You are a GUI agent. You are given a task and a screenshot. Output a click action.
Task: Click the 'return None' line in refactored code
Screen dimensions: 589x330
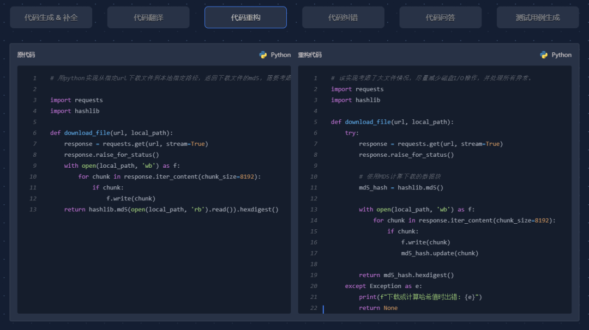(378, 308)
